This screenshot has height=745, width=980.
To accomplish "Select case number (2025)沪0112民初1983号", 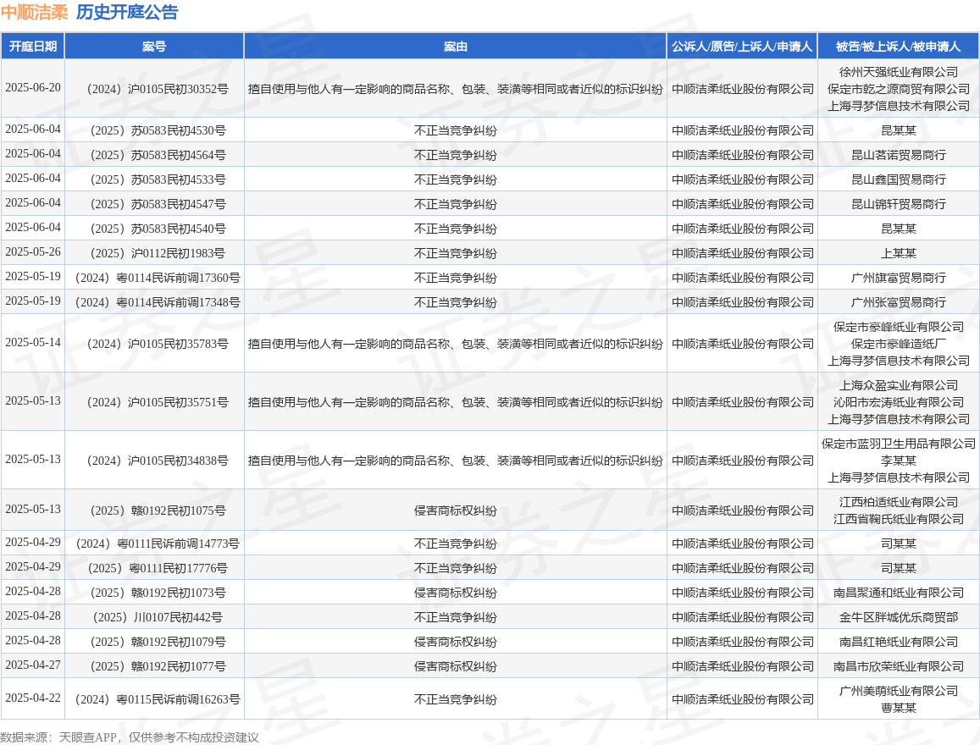I will pyautogui.click(x=158, y=253).
